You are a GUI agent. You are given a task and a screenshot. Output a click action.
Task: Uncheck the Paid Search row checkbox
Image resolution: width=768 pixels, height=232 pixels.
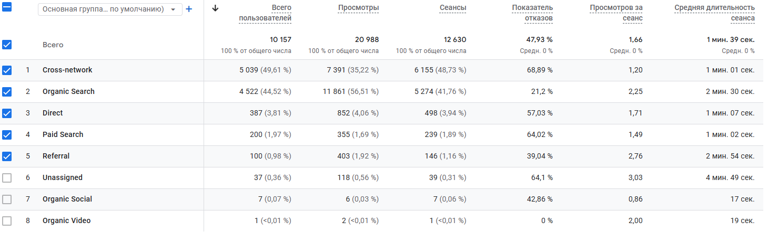click(7, 135)
